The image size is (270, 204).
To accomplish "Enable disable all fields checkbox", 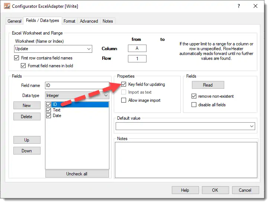I will coord(194,105).
